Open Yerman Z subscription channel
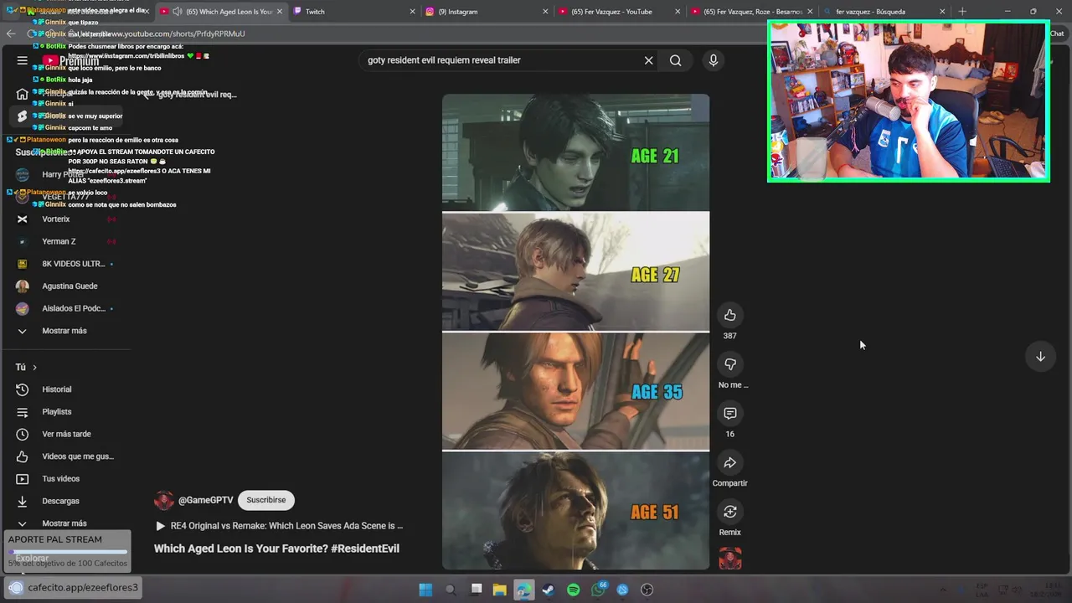Image resolution: width=1072 pixels, height=603 pixels. tap(59, 241)
